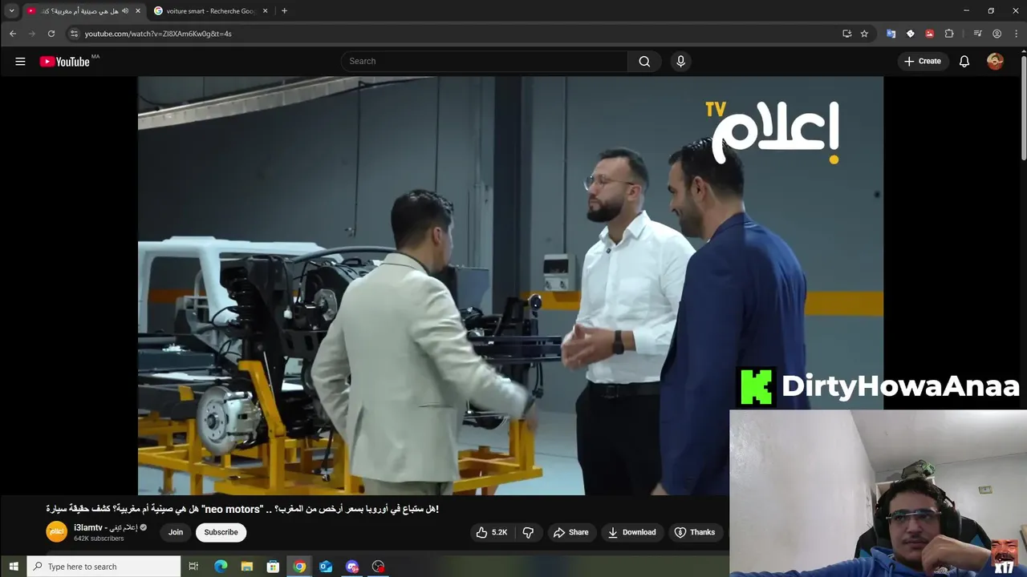Click the taskbar 'Type here to search' box
This screenshot has height=577, width=1027.
coord(104,567)
